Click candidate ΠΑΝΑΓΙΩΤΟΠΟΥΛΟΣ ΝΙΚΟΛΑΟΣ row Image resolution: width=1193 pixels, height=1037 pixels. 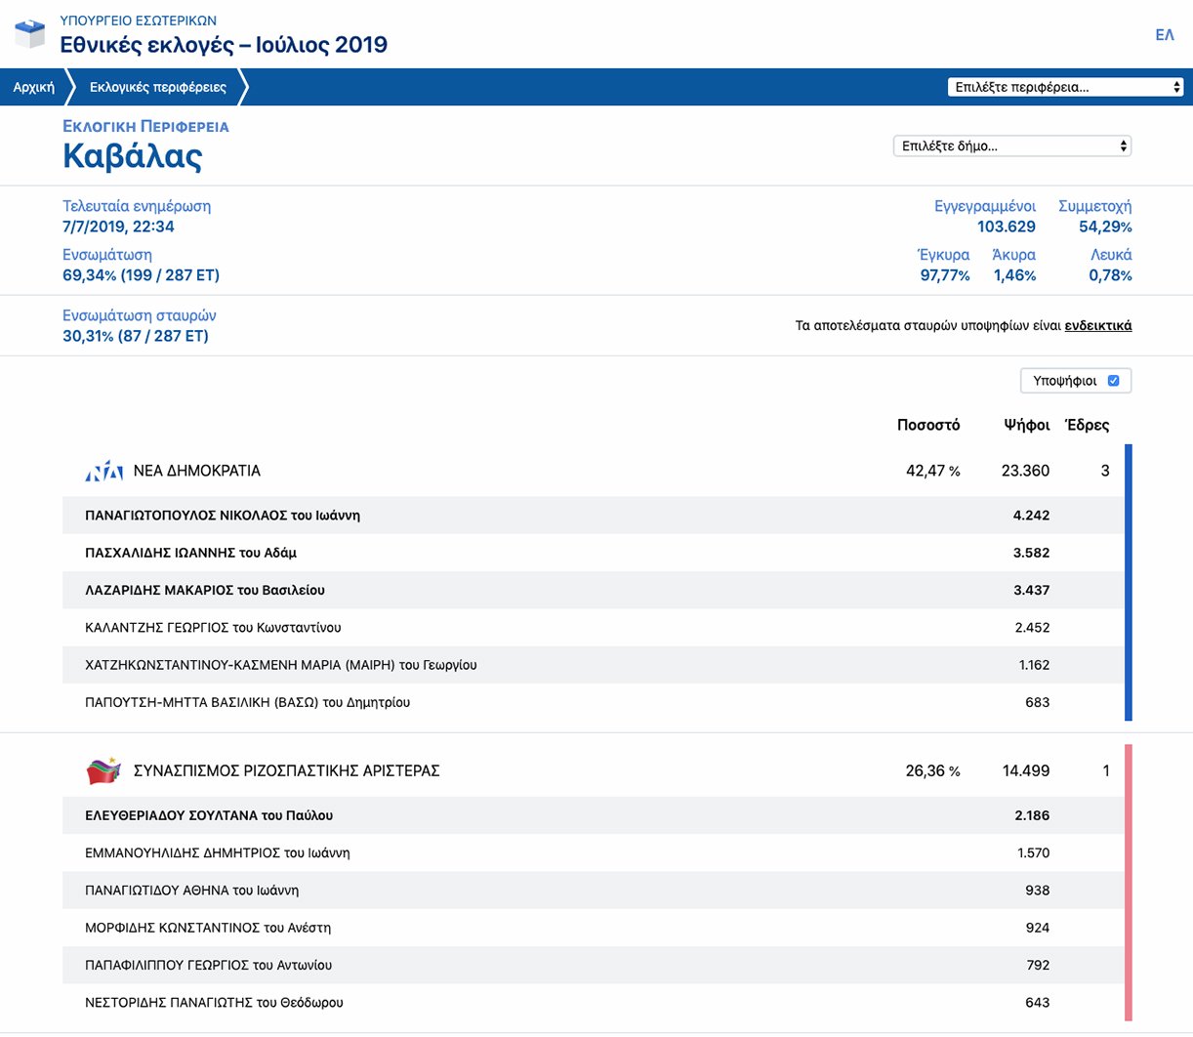[x=594, y=516]
